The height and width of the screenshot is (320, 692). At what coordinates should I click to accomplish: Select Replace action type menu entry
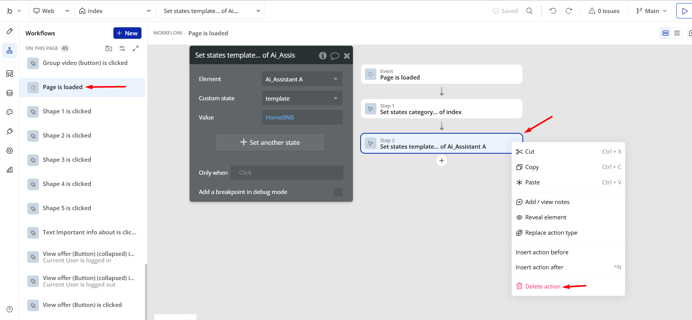(x=551, y=233)
